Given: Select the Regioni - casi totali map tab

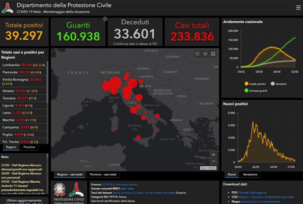Looking at the screenshot, I should (x=70, y=175).
